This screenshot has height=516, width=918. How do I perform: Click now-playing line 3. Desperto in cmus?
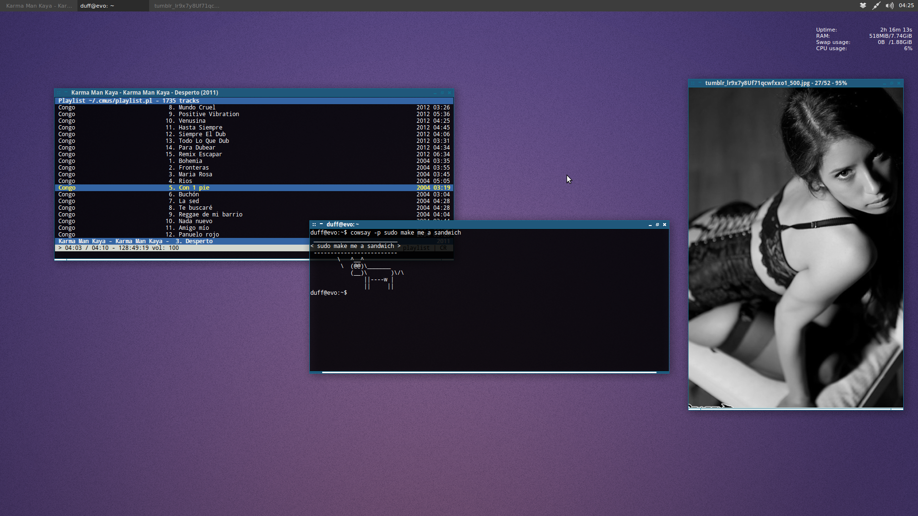(182, 241)
